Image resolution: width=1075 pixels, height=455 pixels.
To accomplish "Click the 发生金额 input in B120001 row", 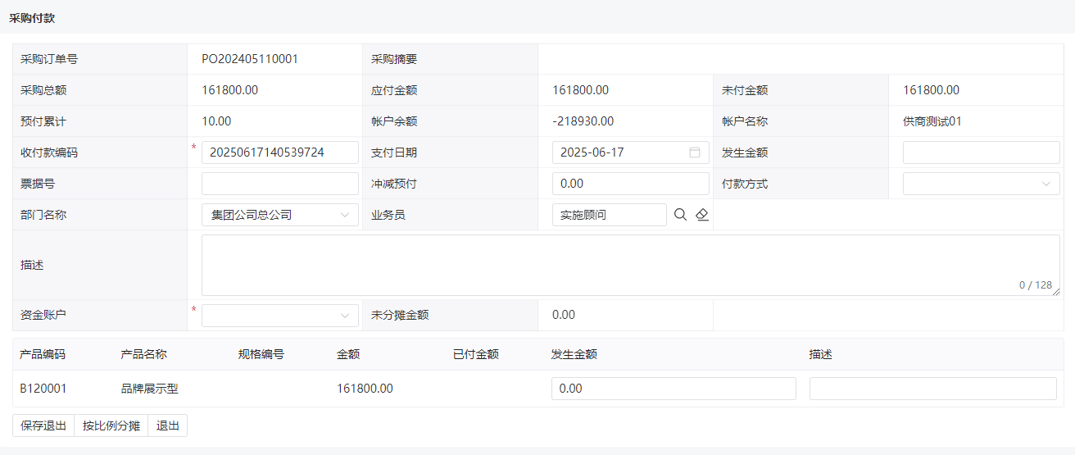I will pyautogui.click(x=674, y=389).
